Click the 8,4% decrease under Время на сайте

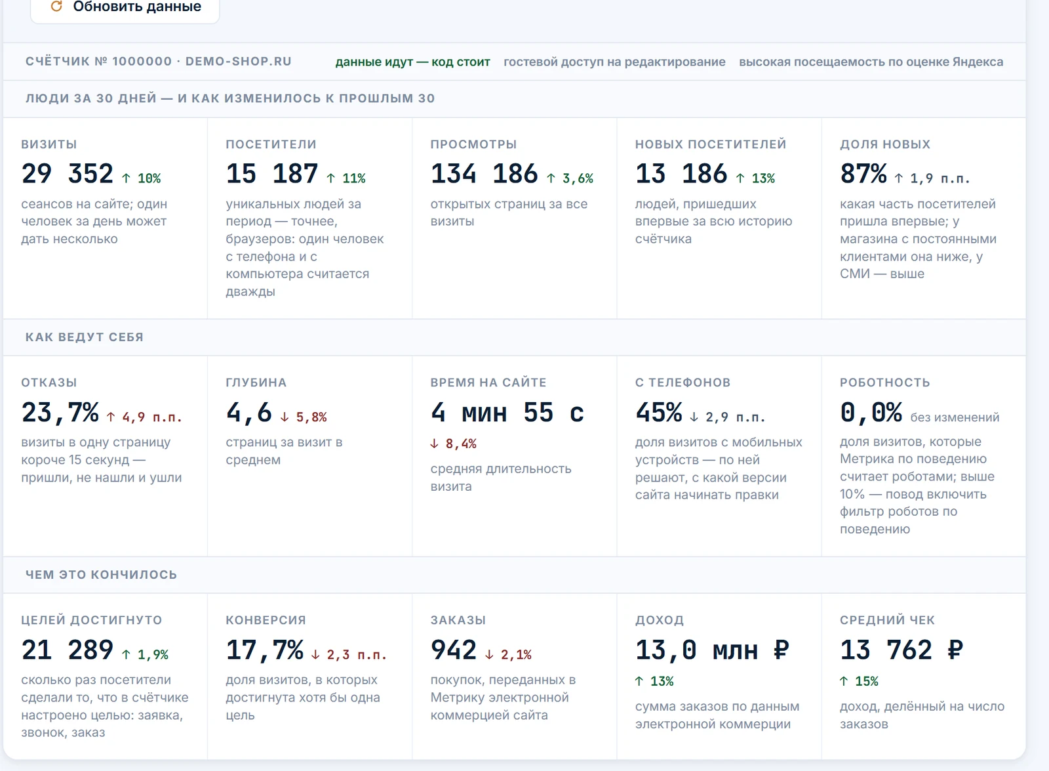[453, 444]
